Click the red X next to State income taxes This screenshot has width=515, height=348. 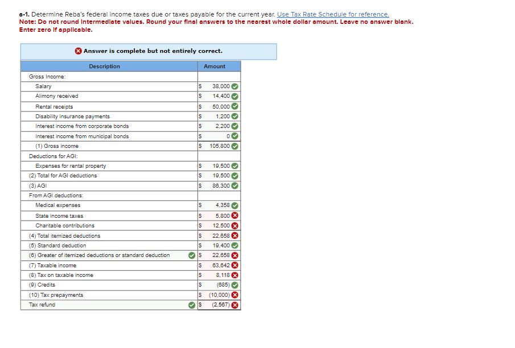pos(236,216)
